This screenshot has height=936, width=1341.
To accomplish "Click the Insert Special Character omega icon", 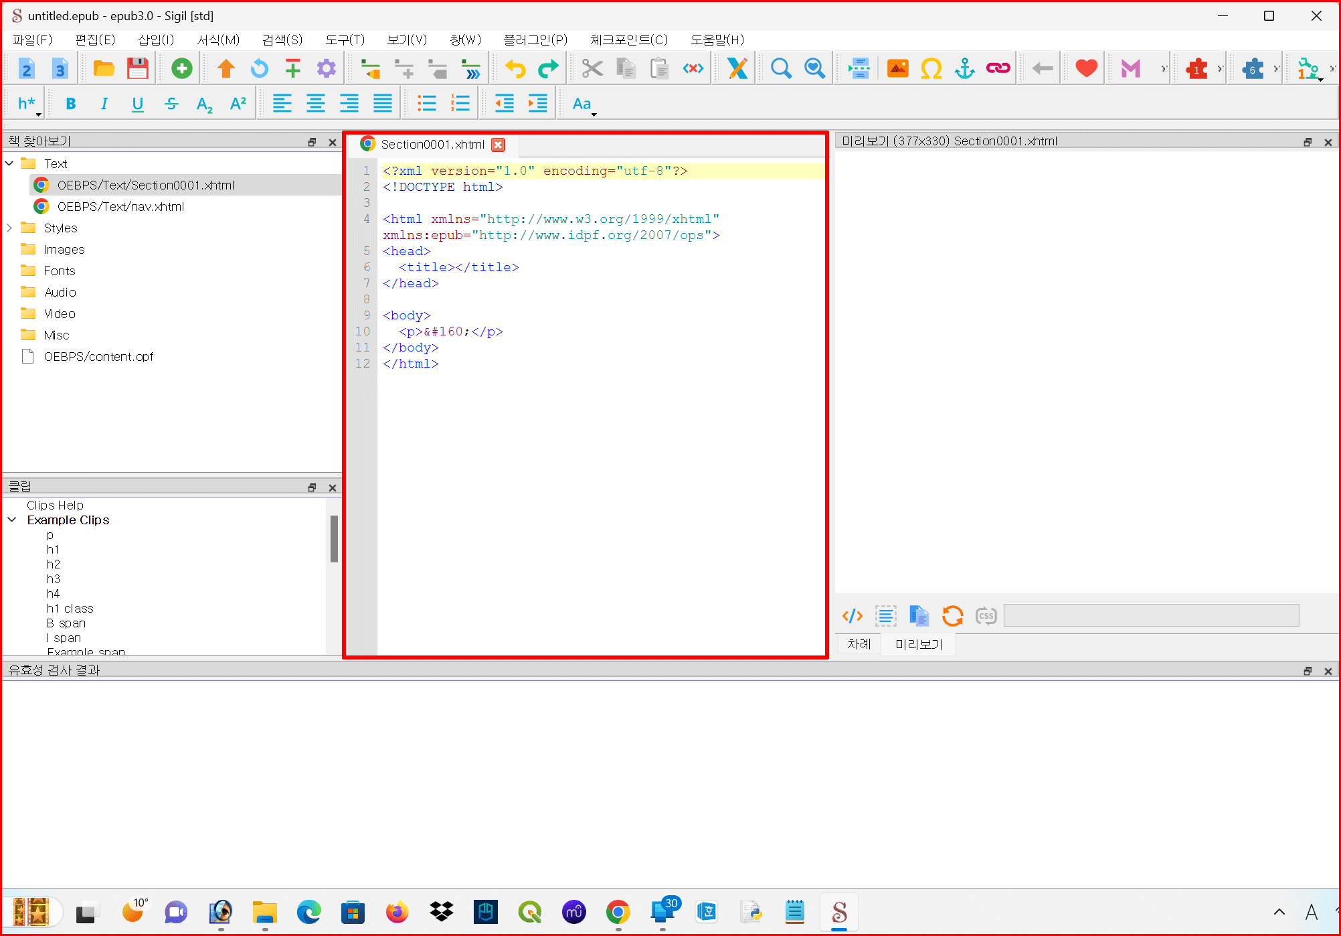I will [931, 68].
